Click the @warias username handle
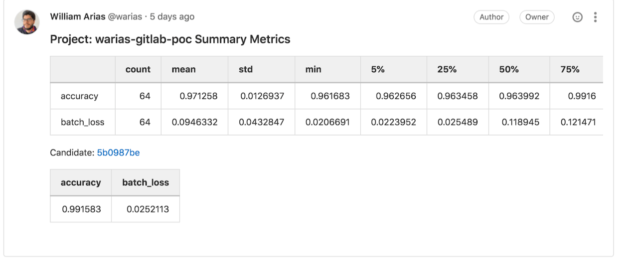Screen dimensions: 631x270 coord(125,16)
